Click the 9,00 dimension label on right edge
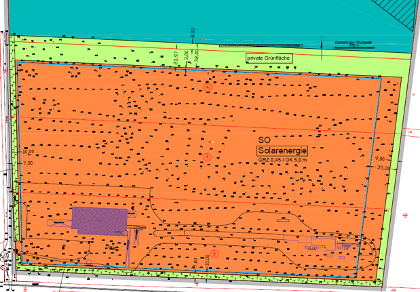 pyautogui.click(x=380, y=159)
